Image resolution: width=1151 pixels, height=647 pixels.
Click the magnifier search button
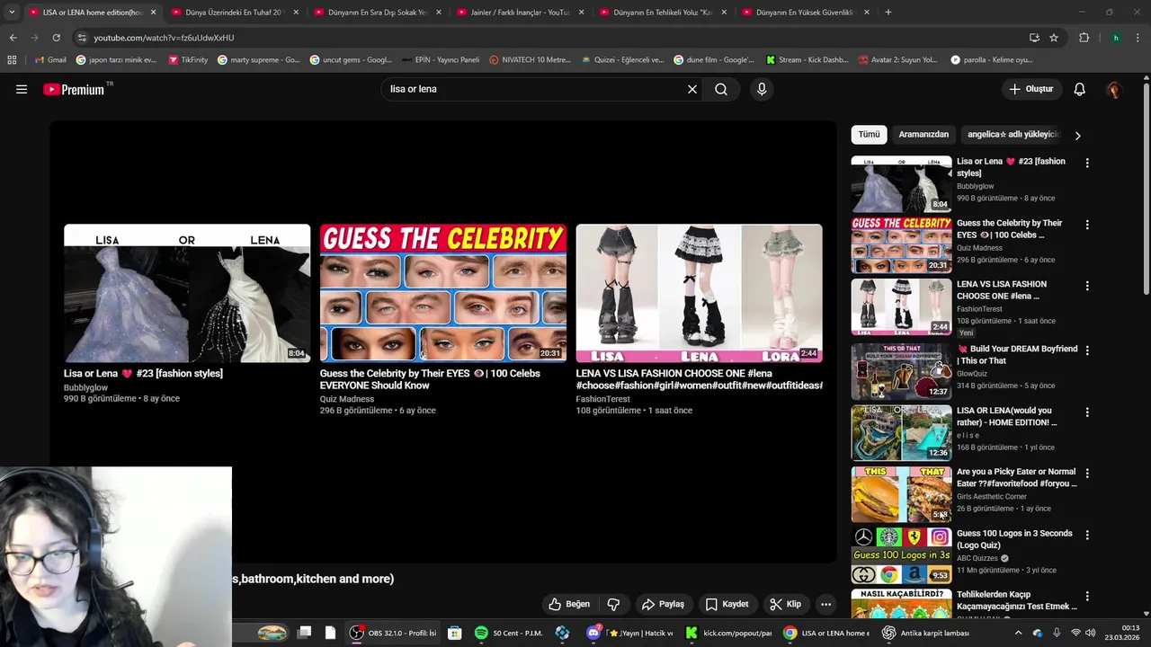coord(721,89)
